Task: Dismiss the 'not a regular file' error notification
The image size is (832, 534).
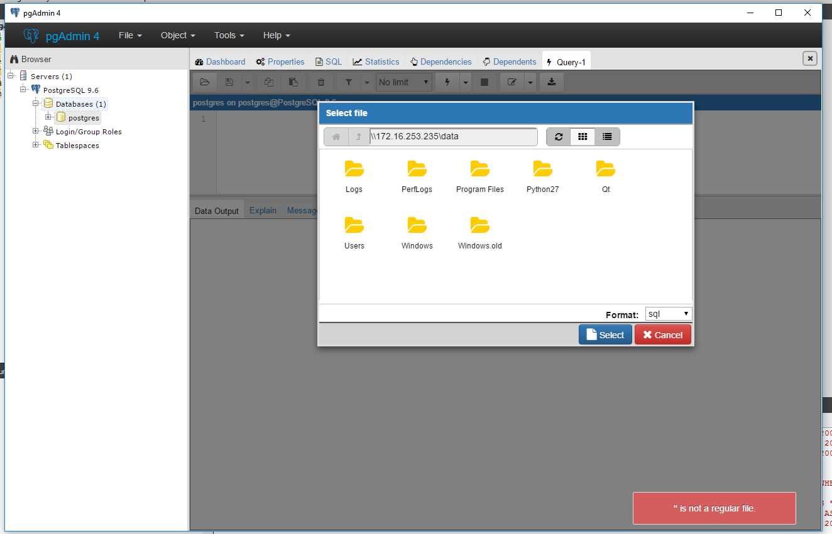Action: coord(714,508)
